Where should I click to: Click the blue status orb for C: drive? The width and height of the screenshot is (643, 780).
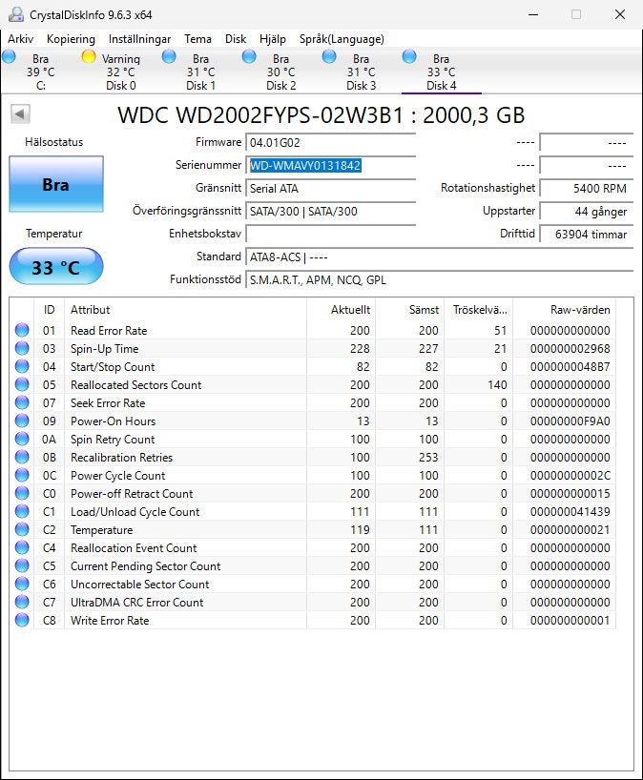[x=9, y=56]
